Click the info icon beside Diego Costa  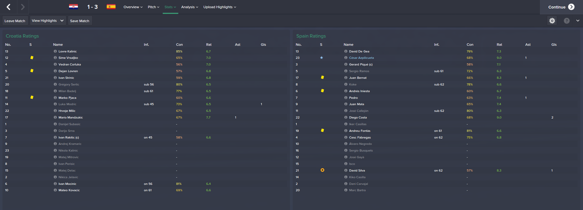346,117
